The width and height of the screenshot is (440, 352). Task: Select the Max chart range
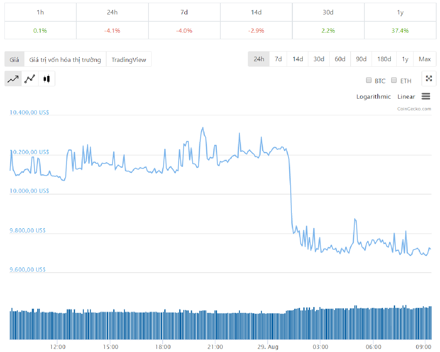(x=425, y=59)
